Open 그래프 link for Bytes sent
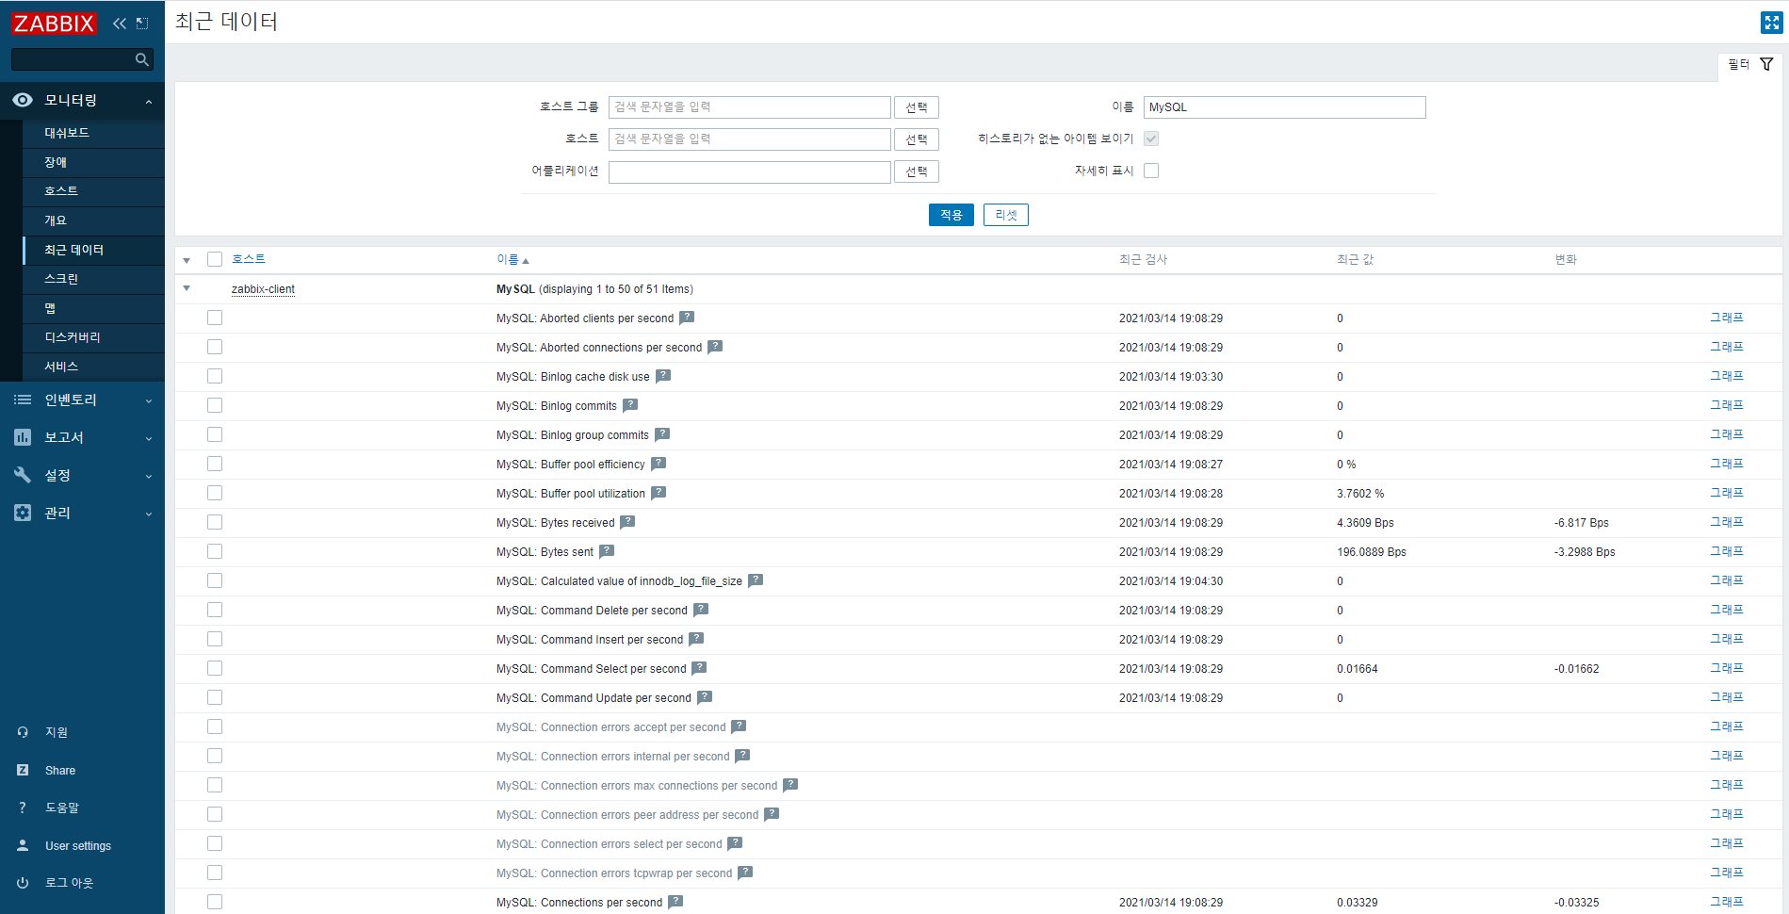The width and height of the screenshot is (1789, 914). tap(1727, 551)
